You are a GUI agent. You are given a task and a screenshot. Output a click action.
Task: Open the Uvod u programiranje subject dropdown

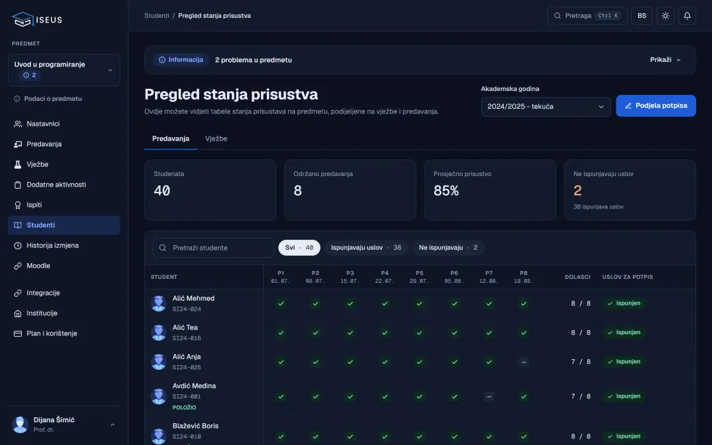pos(64,70)
